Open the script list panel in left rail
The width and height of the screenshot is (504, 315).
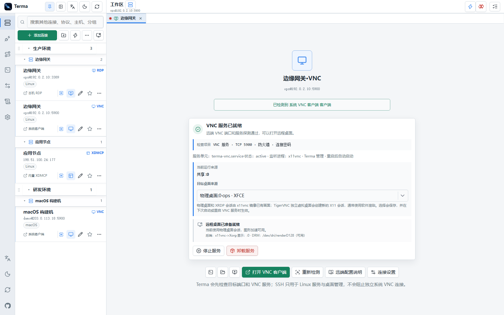(8, 101)
